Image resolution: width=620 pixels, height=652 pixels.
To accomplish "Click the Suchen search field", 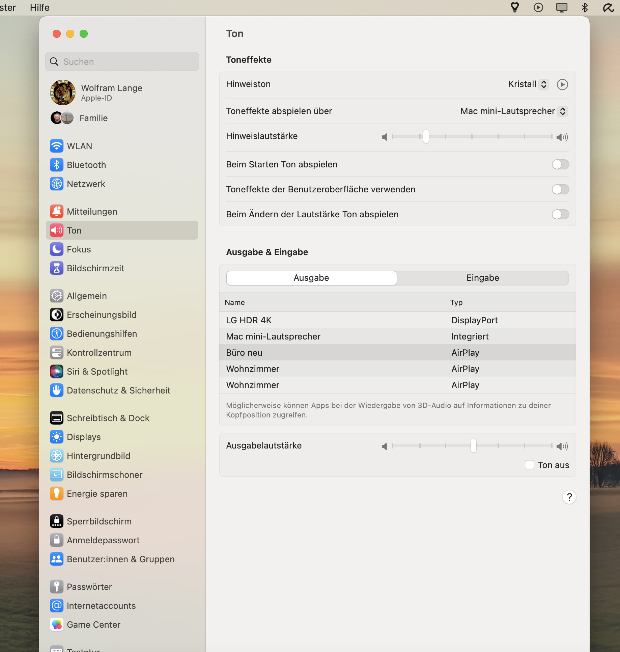I will [x=122, y=61].
